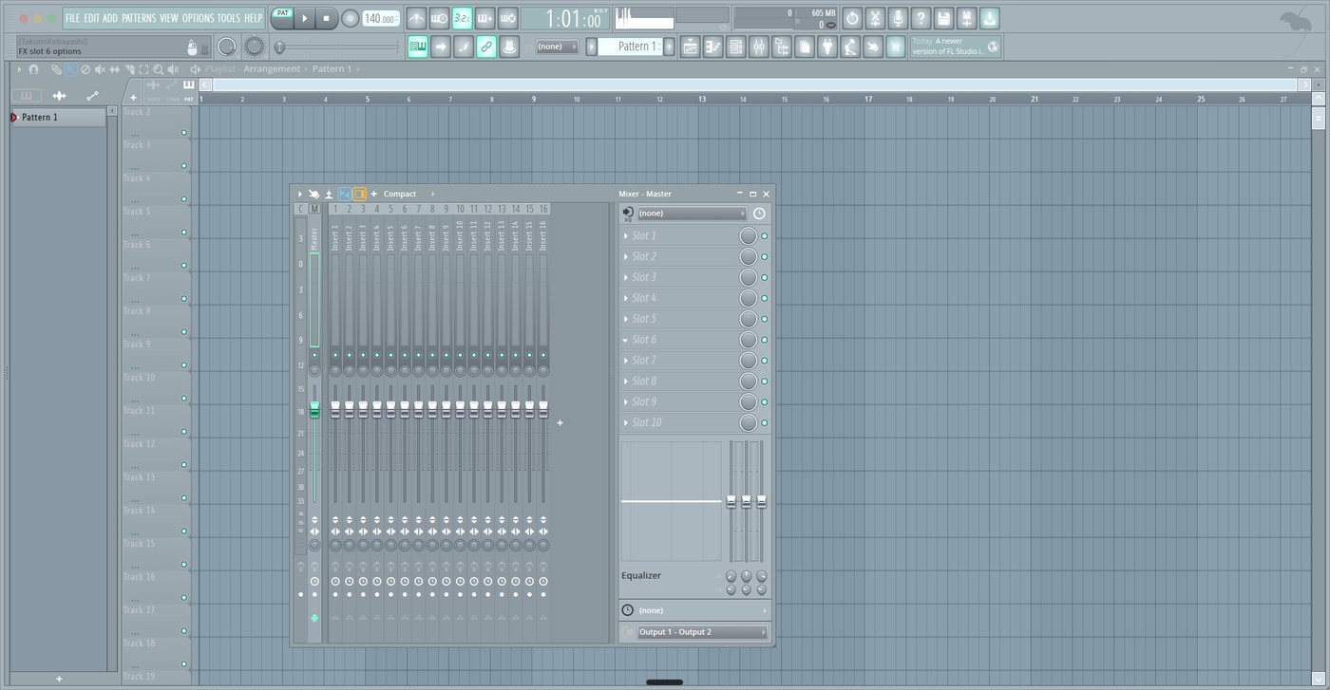The height and width of the screenshot is (690, 1330).
Task: Start playback with the play button
Action: coord(305,18)
